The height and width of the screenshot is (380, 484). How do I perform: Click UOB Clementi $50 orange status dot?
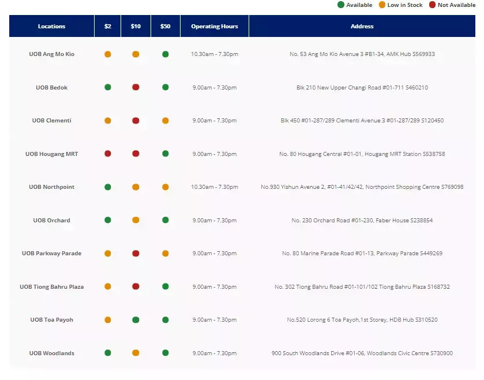166,121
